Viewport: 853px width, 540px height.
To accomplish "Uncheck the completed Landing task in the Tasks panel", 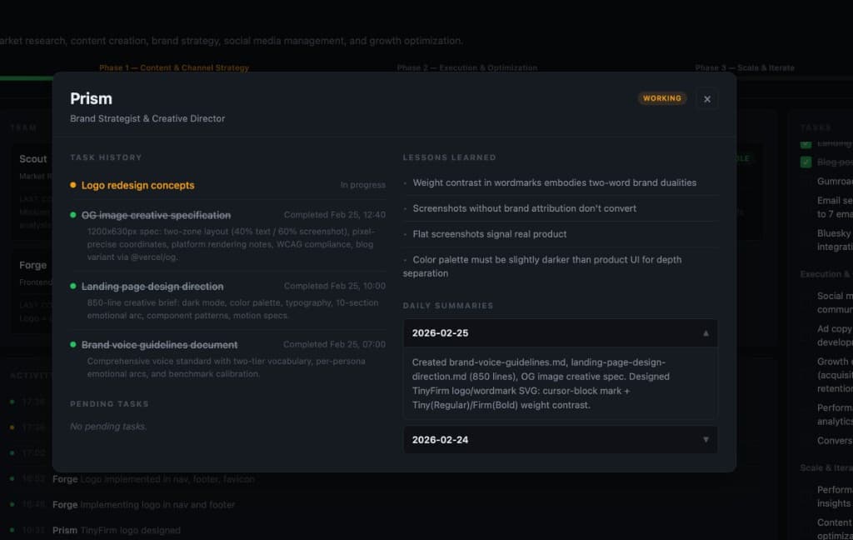I will (806, 143).
